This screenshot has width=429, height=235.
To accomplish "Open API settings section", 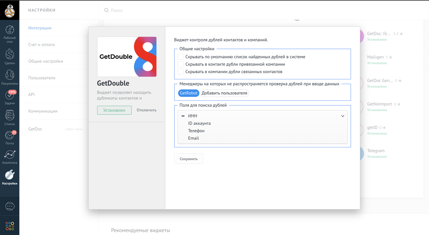I will (x=31, y=94).
